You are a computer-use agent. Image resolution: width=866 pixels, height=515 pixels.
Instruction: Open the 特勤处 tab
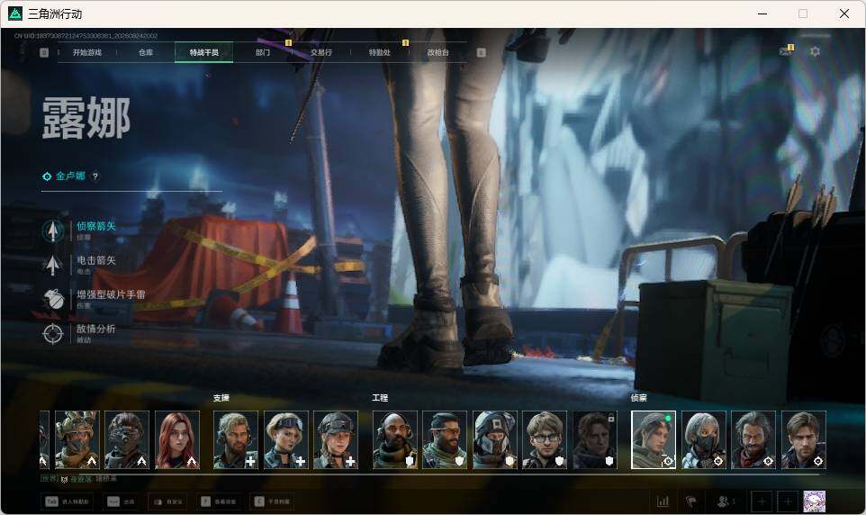click(379, 52)
